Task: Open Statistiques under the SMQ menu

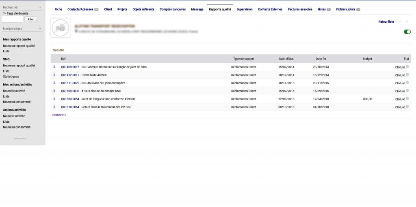Action: pyautogui.click(x=11, y=77)
